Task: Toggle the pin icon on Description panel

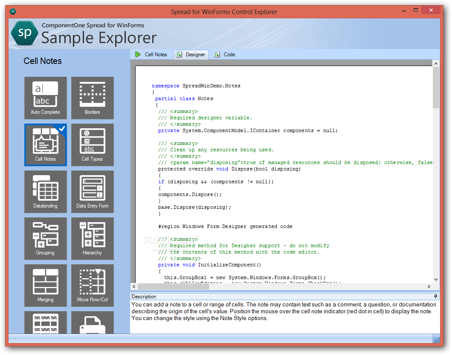Action: click(x=435, y=297)
